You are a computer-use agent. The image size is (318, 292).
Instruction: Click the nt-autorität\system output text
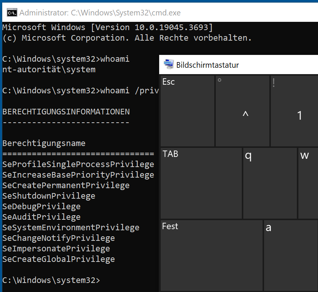tap(47, 69)
